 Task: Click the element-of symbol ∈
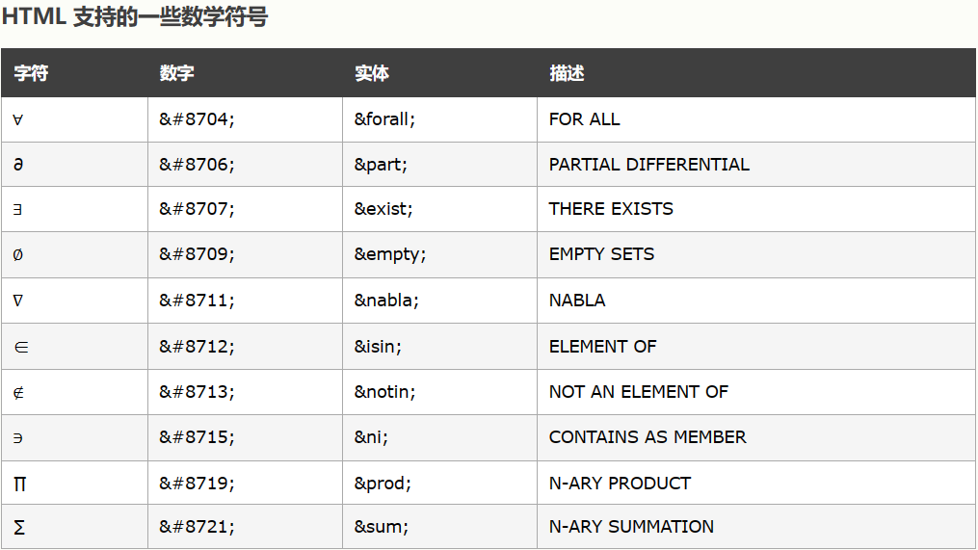[x=20, y=347]
